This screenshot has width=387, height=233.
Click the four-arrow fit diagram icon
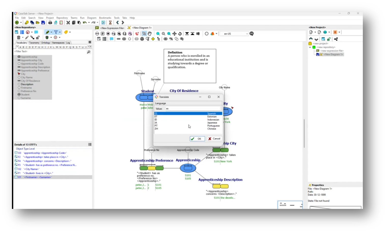pyautogui.click(x=175, y=34)
